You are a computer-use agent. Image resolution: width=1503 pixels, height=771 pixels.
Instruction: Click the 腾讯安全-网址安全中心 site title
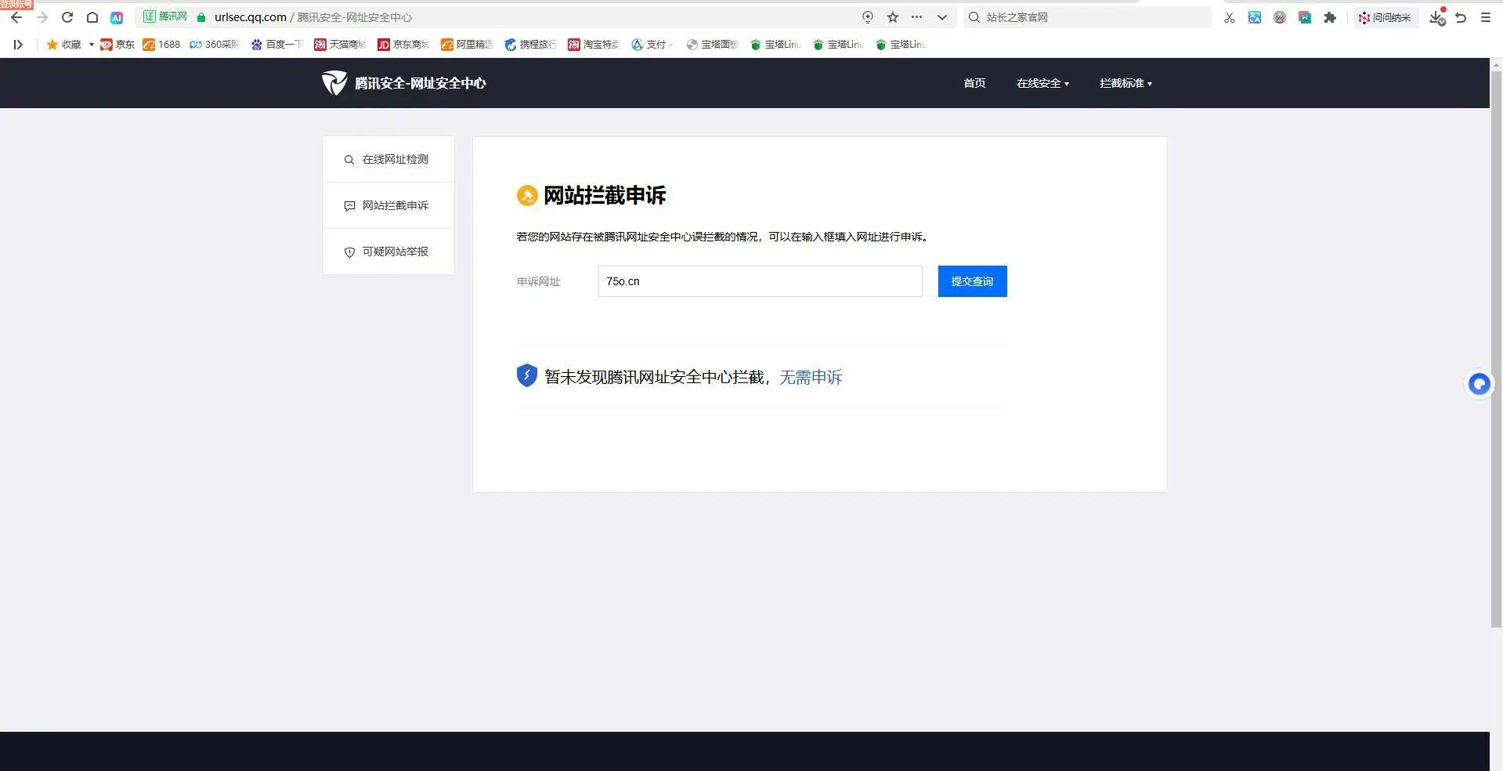coord(420,83)
